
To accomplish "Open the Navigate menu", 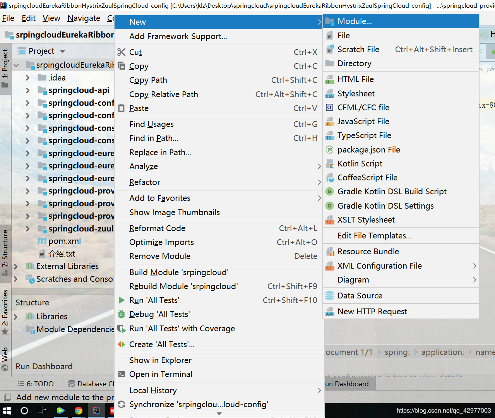I will pos(84,18).
